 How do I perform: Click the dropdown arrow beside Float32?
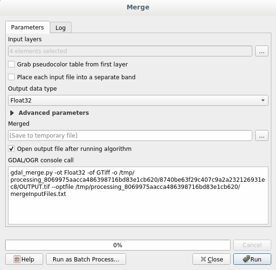[x=263, y=101]
